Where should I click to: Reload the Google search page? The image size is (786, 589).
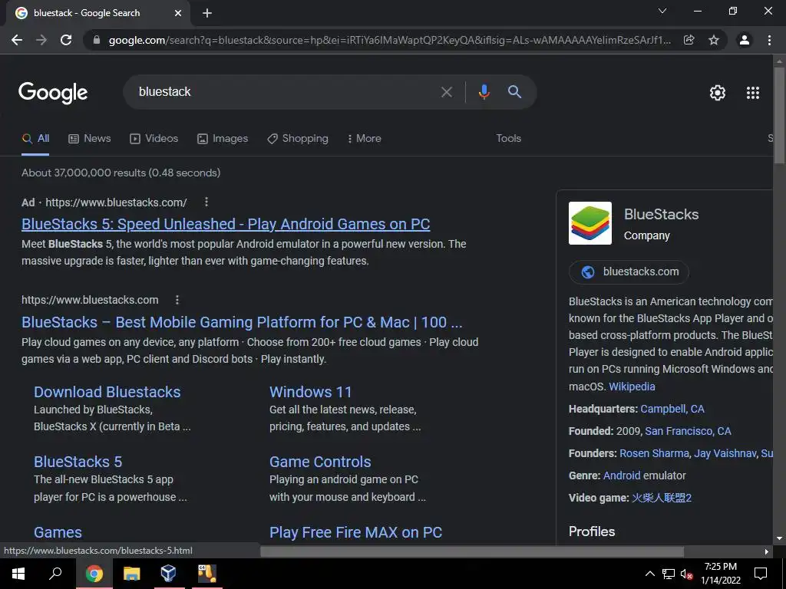pos(66,40)
